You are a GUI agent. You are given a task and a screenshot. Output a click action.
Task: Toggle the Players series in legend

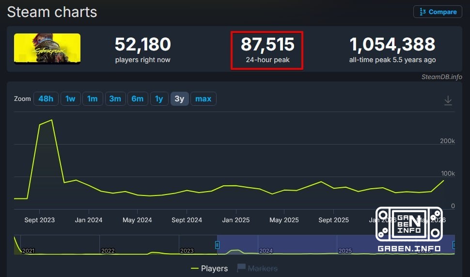click(x=209, y=268)
